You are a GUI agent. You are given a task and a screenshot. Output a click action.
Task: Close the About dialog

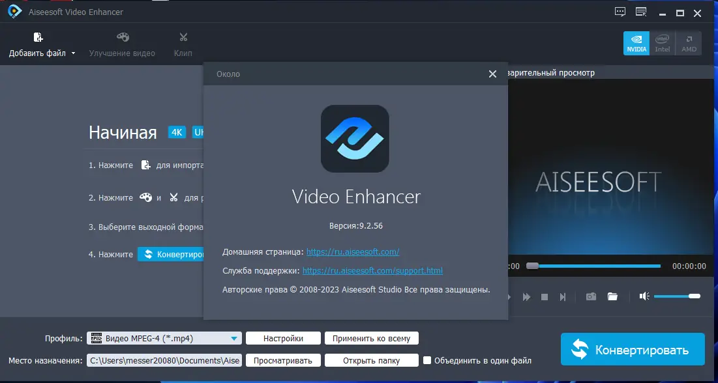coord(493,74)
